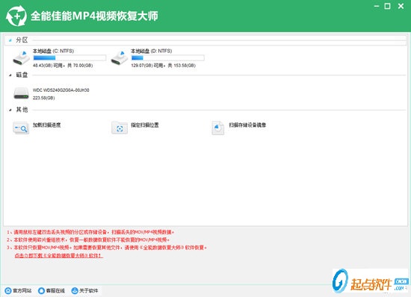
Task: Maximize the application window
Action: point(387,6)
